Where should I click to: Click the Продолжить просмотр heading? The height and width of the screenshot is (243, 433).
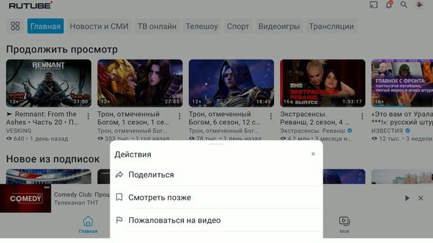click(62, 49)
